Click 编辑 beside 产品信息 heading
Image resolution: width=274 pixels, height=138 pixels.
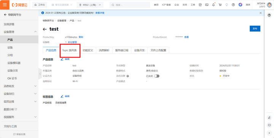(67, 59)
